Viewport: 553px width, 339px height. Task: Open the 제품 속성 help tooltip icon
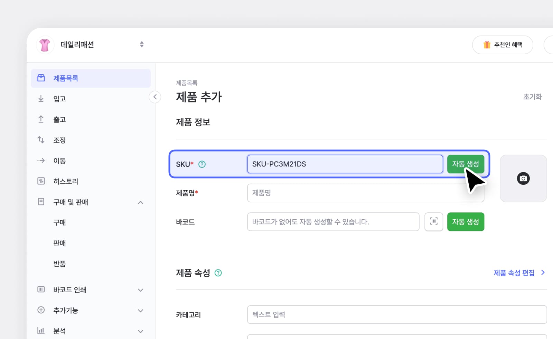click(x=218, y=273)
